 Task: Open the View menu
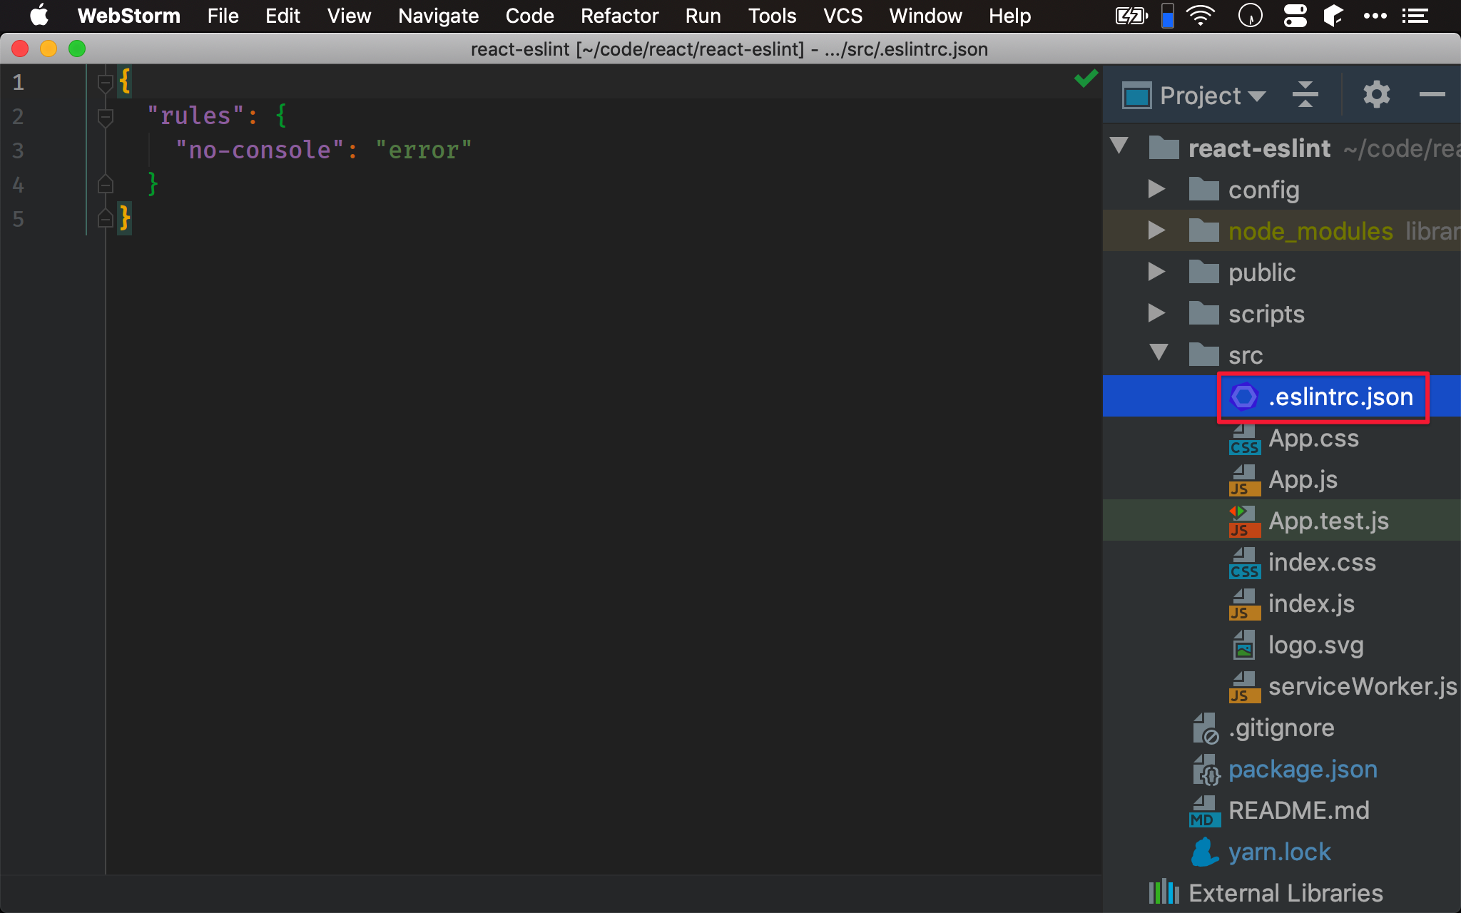pos(349,15)
